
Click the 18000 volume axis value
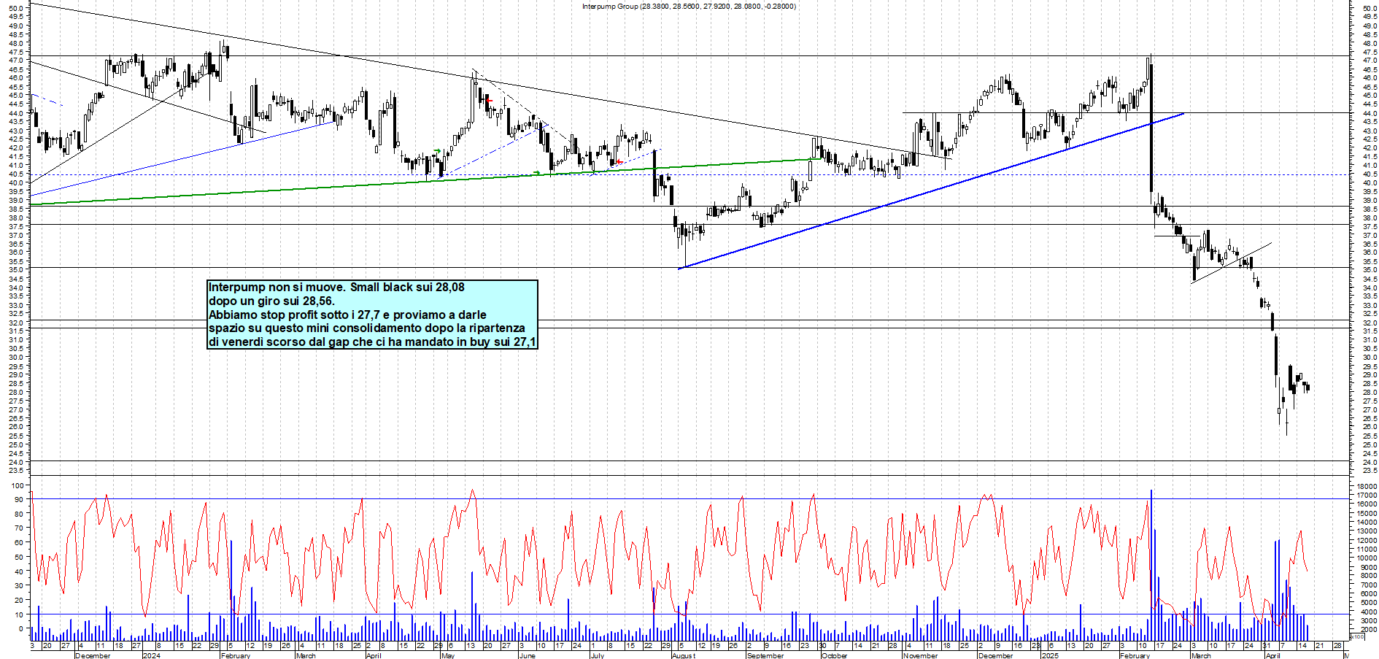1367,486
